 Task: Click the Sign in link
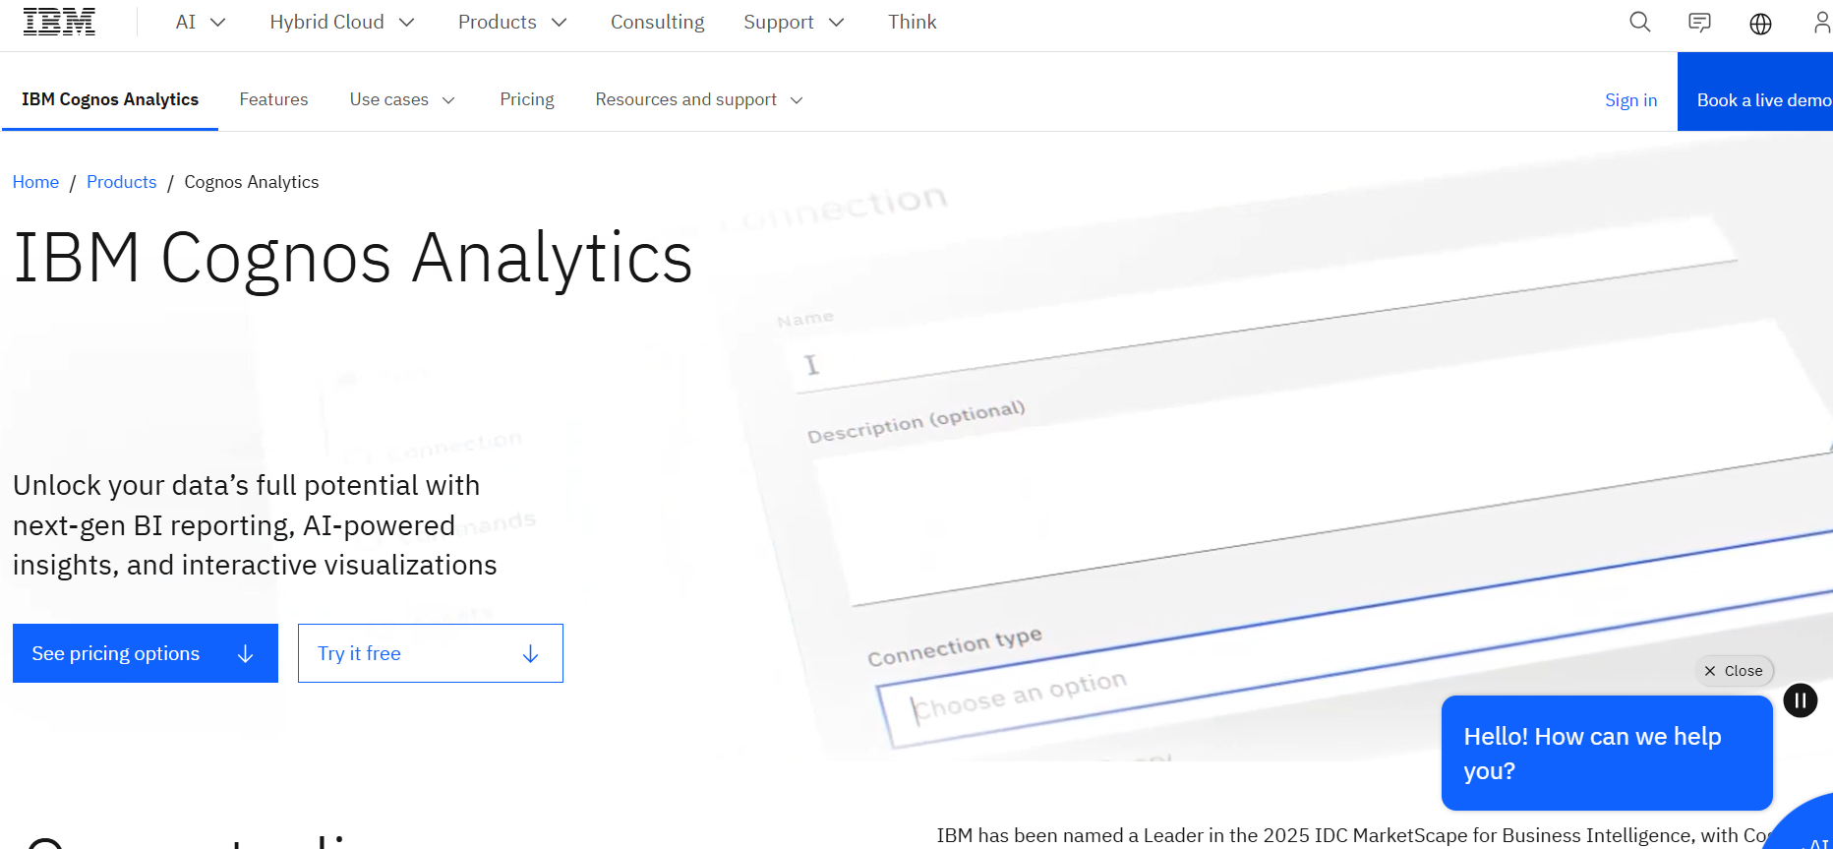coord(1630,100)
